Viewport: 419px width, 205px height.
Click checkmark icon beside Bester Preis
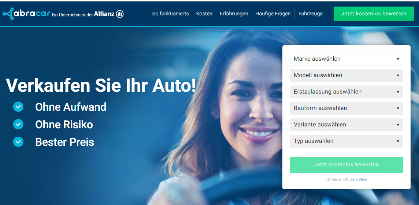[18, 142]
